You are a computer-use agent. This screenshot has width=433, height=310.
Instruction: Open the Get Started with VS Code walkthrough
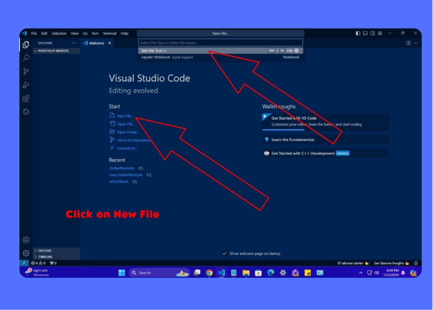(326, 121)
